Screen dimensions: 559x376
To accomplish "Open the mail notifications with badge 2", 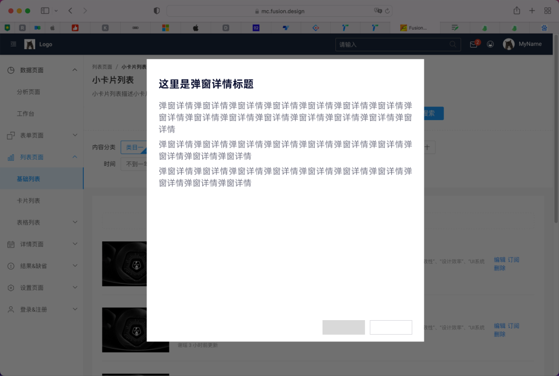I will (x=472, y=44).
